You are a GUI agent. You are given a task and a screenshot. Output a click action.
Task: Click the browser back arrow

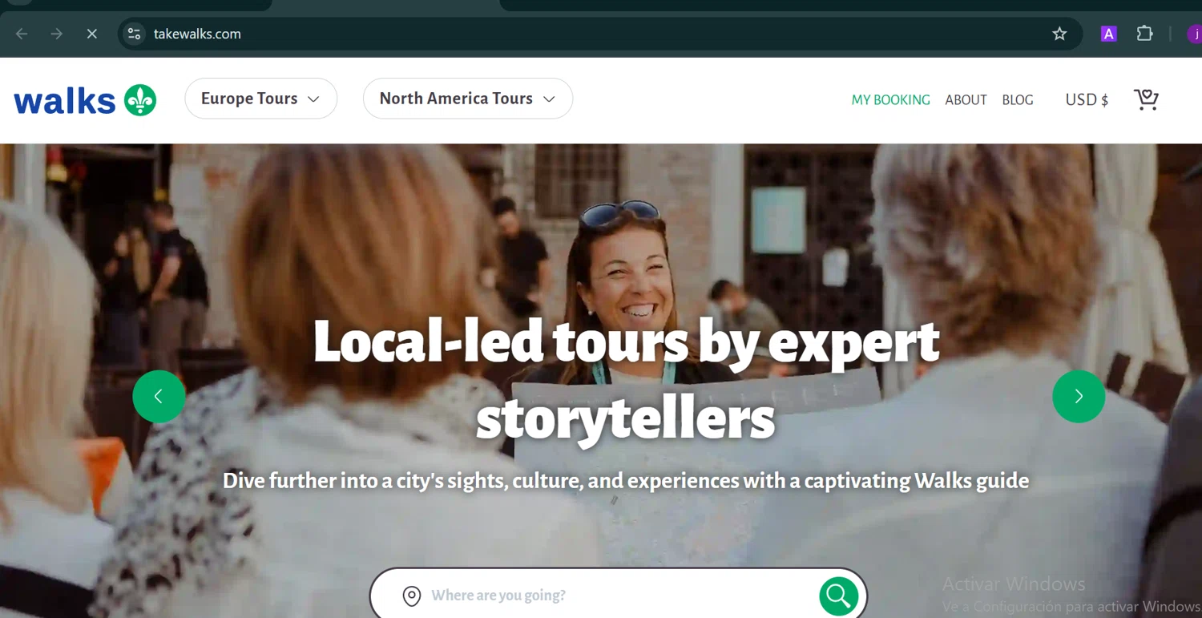[x=22, y=34]
